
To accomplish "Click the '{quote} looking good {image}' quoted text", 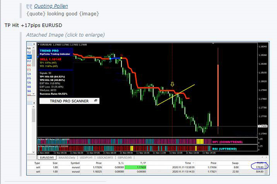I will click(x=63, y=14).
